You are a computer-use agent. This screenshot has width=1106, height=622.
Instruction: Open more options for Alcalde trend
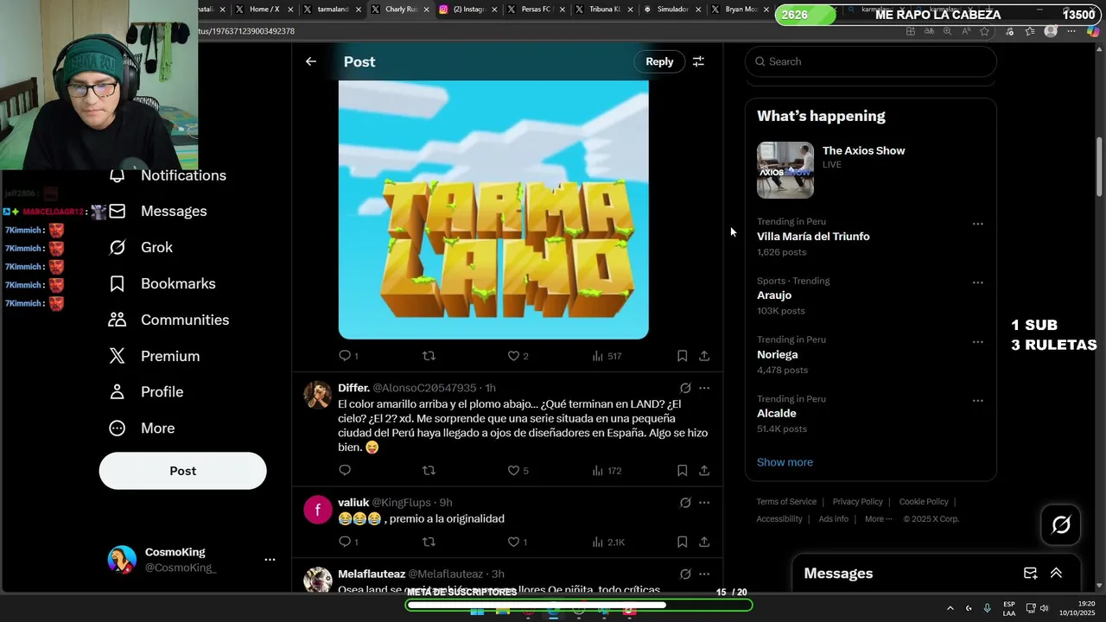977,401
